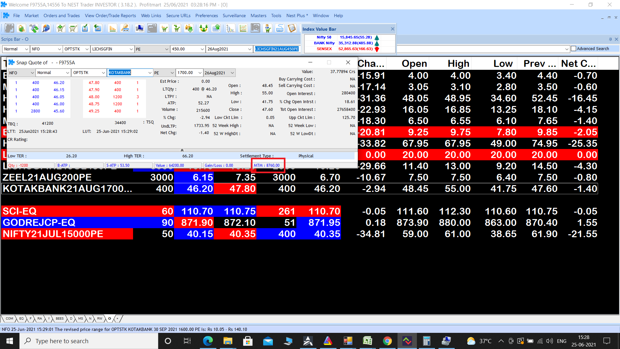Select the NIFTY21JUL15000PE watchlist row
Screen dimensions: 620x349
click(300, 234)
